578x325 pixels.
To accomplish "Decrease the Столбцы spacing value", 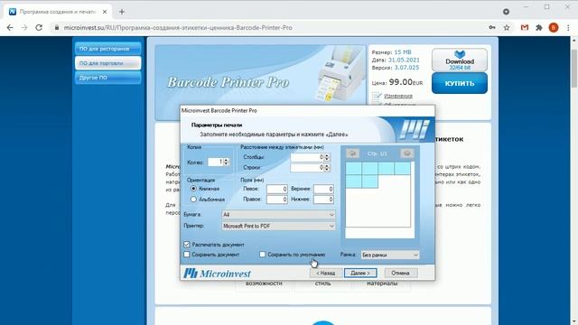I will coord(327,159).
